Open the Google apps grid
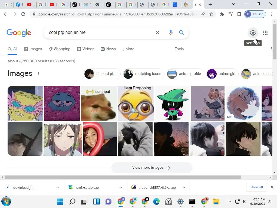The image size is (277, 208). click(265, 33)
